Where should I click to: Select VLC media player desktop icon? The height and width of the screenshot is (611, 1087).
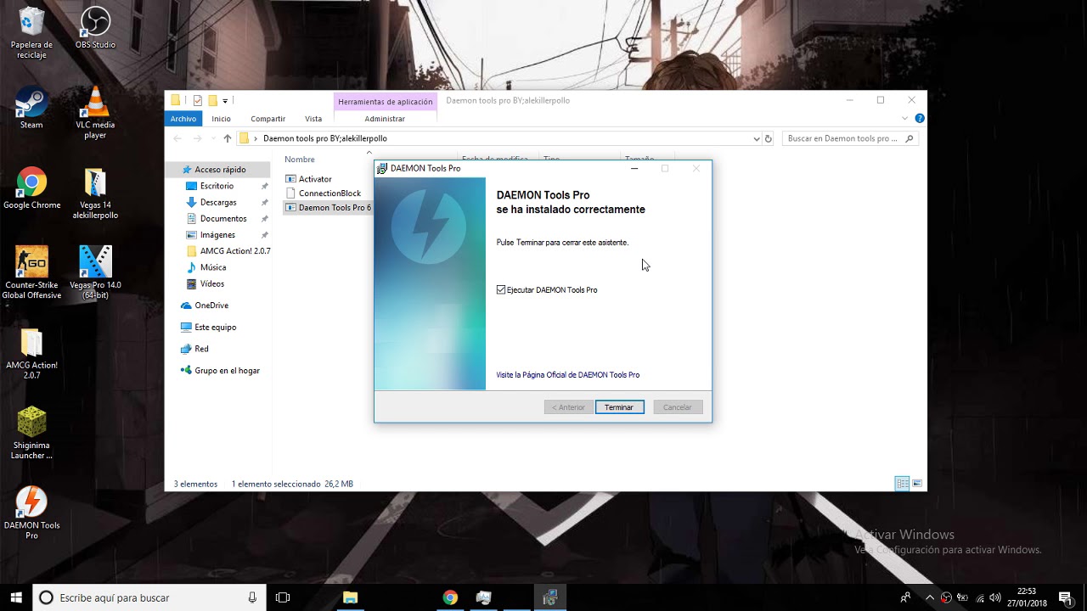click(x=95, y=113)
